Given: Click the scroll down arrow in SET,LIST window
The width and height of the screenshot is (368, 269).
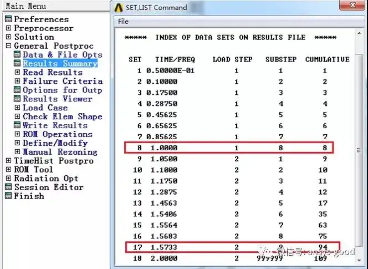Looking at the screenshot, I should [359, 260].
